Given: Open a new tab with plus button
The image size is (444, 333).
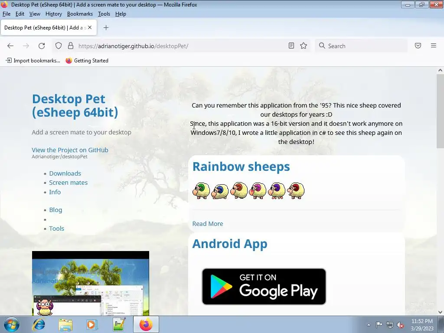Looking at the screenshot, I should pos(106,27).
